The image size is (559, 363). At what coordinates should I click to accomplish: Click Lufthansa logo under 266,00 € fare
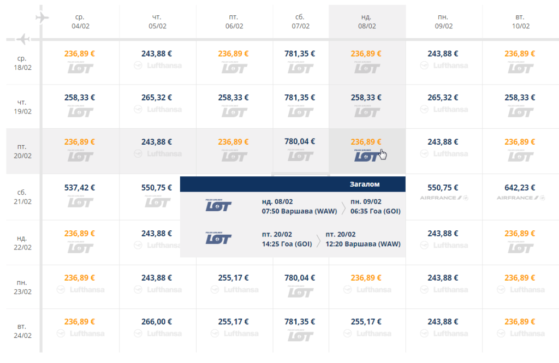pos(157,334)
